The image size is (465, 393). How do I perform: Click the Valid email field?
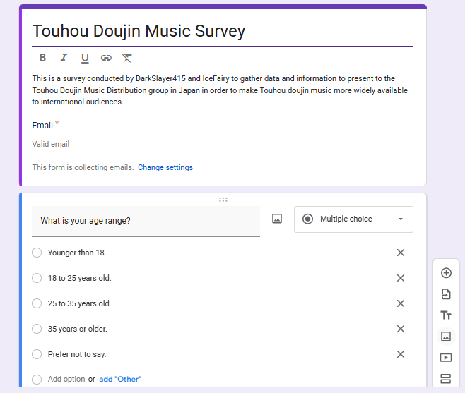127,144
